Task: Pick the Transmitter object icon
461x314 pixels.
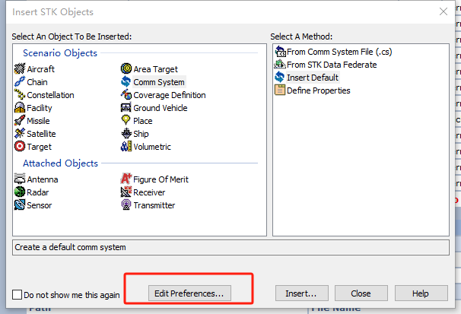Action: click(126, 205)
